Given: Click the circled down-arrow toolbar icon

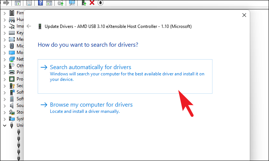Looking at the screenshot, I should coord(101,3).
